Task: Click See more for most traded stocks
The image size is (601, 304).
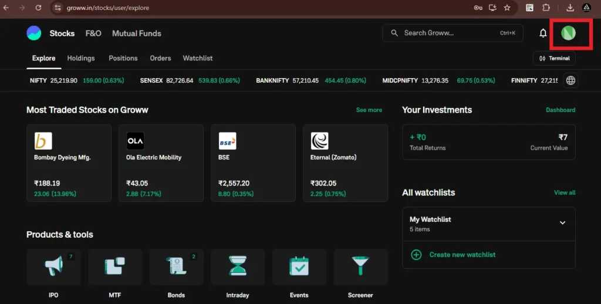Action: (x=369, y=110)
